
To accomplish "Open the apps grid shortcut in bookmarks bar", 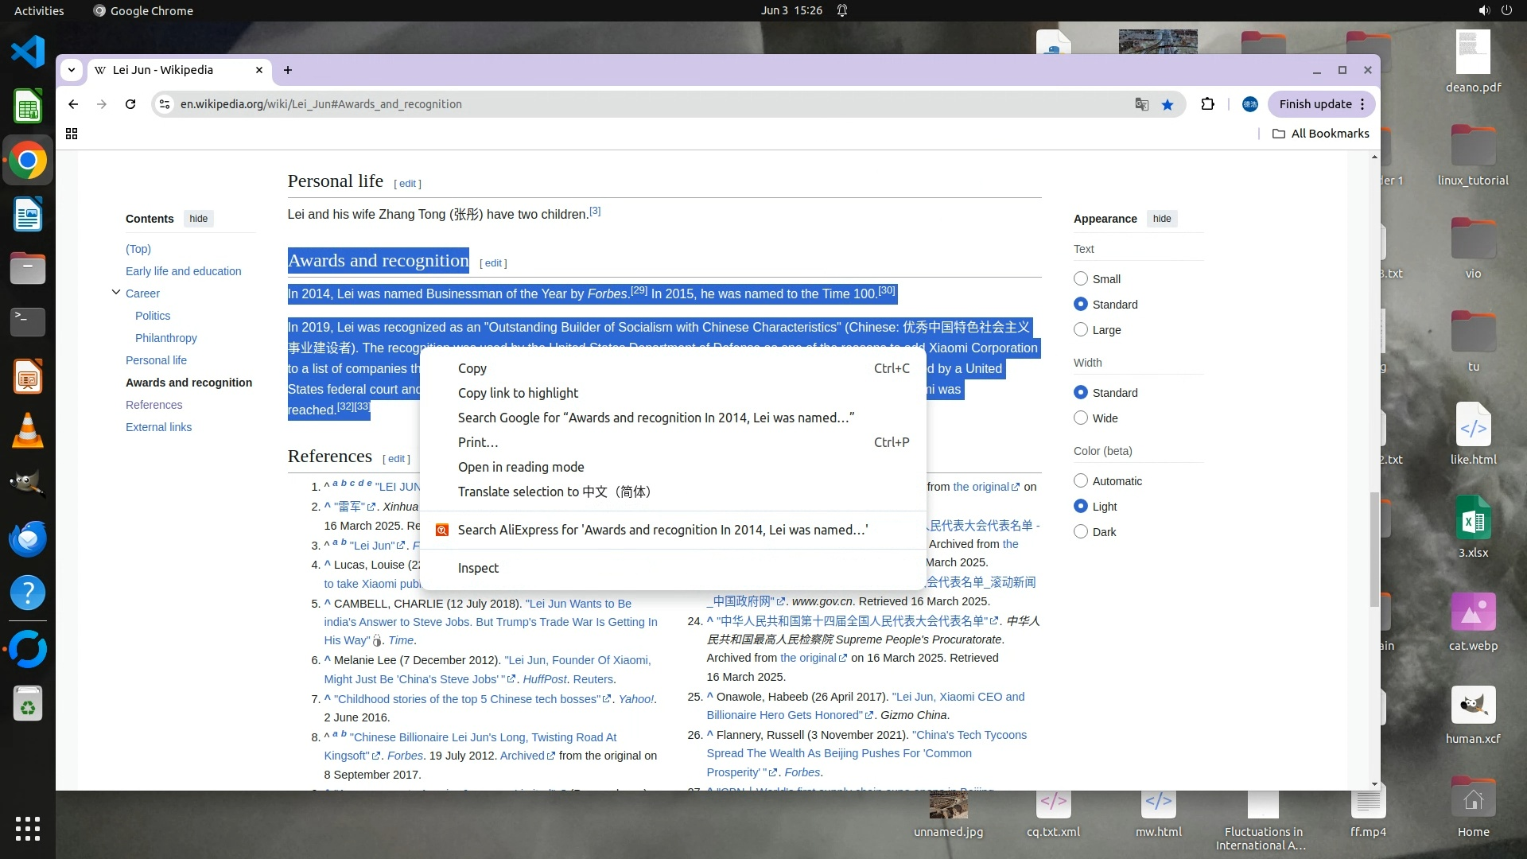I will click(72, 134).
